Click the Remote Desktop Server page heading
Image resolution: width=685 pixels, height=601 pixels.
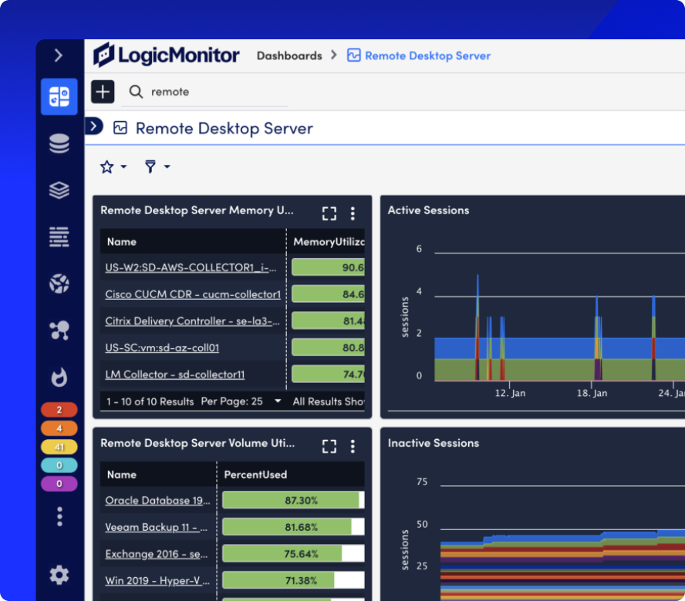tap(224, 129)
